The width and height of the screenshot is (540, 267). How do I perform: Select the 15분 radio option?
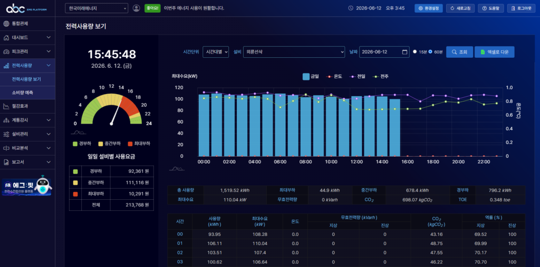(415, 52)
